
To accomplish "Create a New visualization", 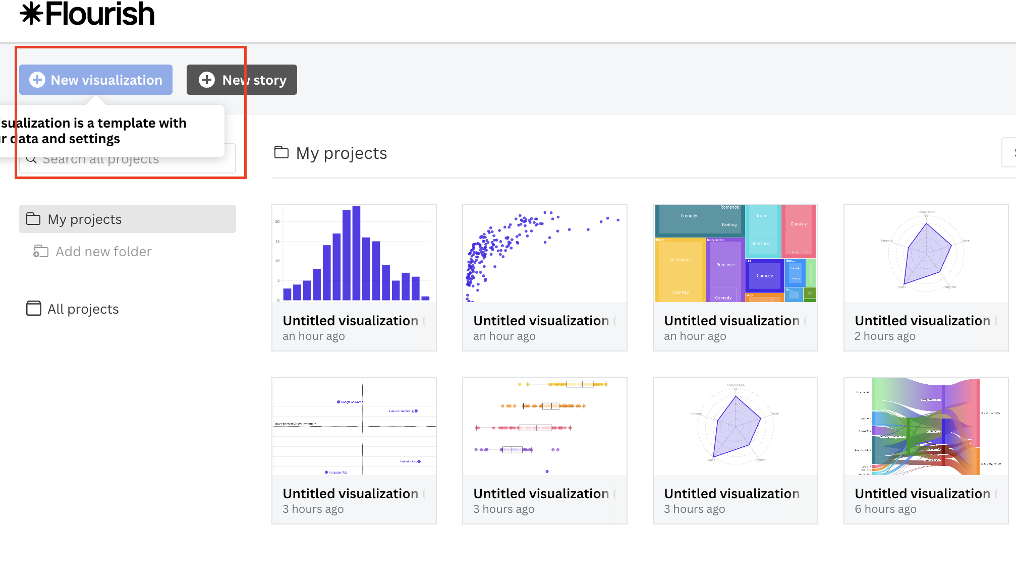I will 96,80.
